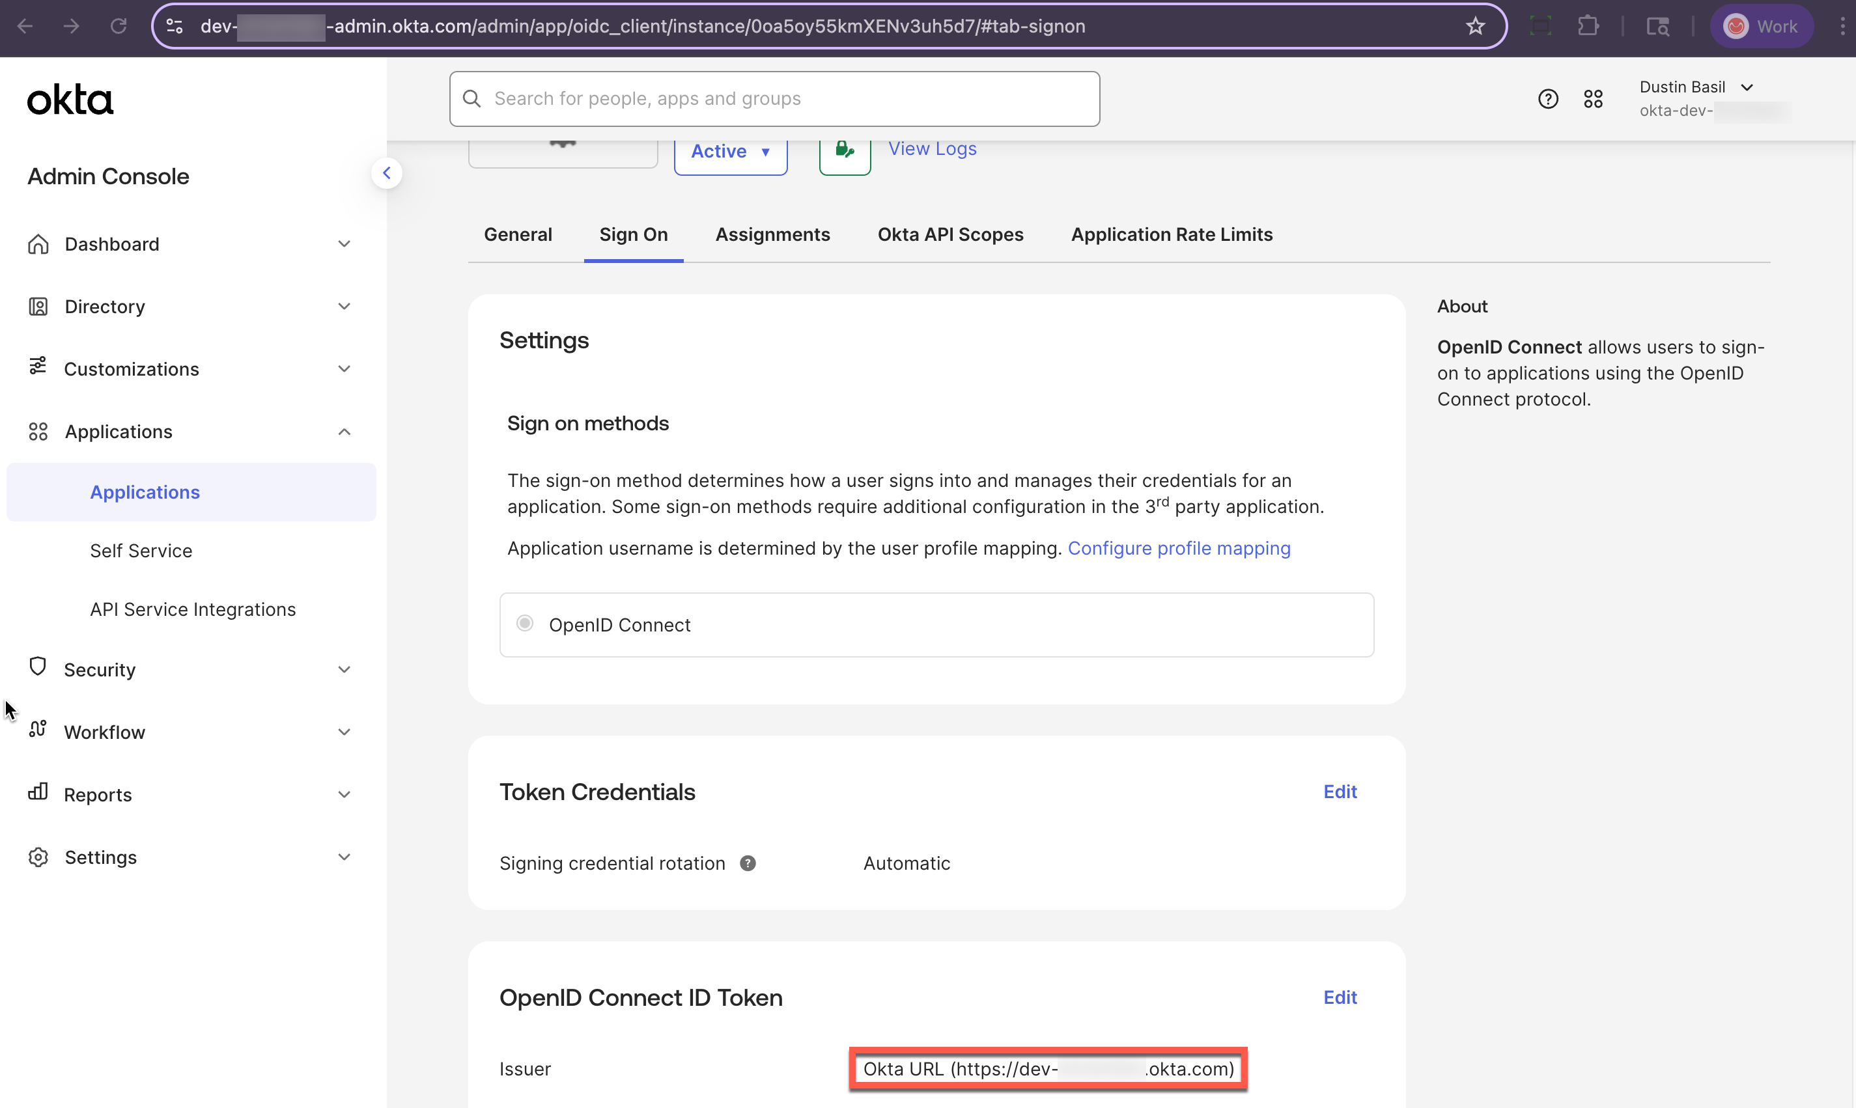This screenshot has height=1108, width=1856.
Task: Collapse the sidebar with the chevron
Action: coord(387,173)
